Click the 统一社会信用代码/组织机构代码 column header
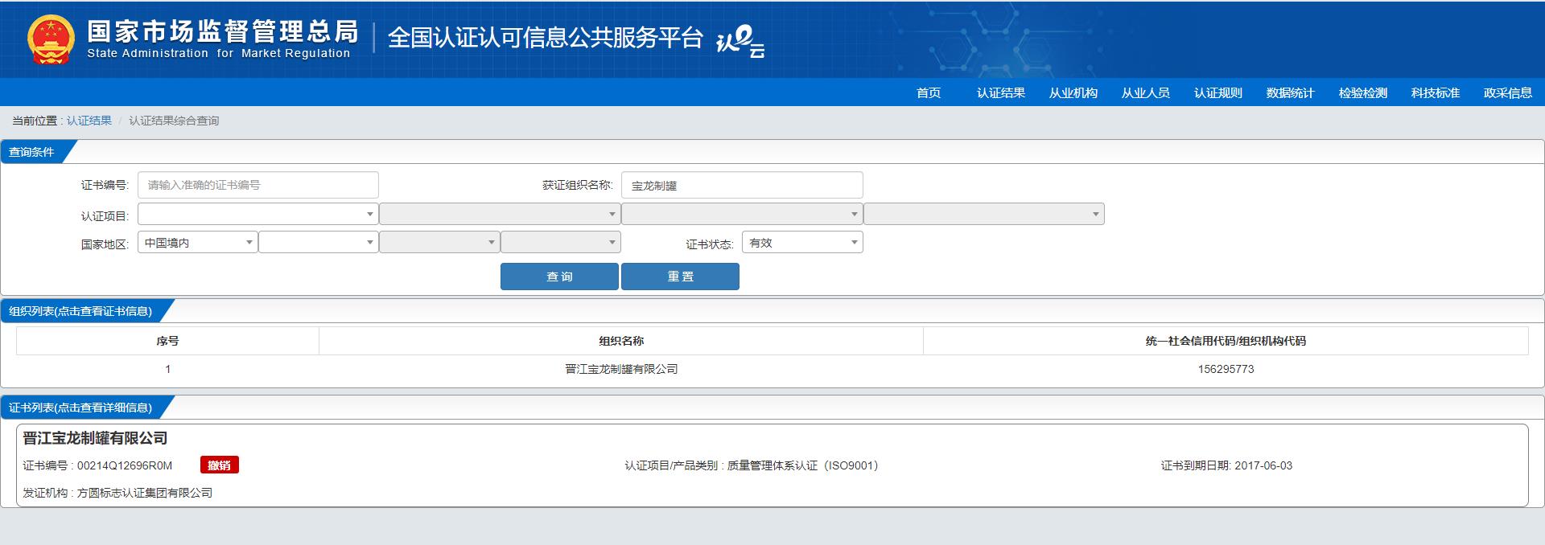 [1226, 341]
